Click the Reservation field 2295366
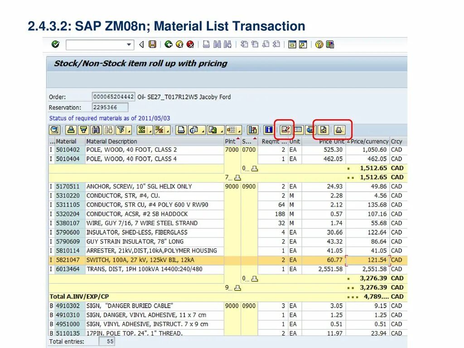This screenshot has height=348, width=464. 110,107
